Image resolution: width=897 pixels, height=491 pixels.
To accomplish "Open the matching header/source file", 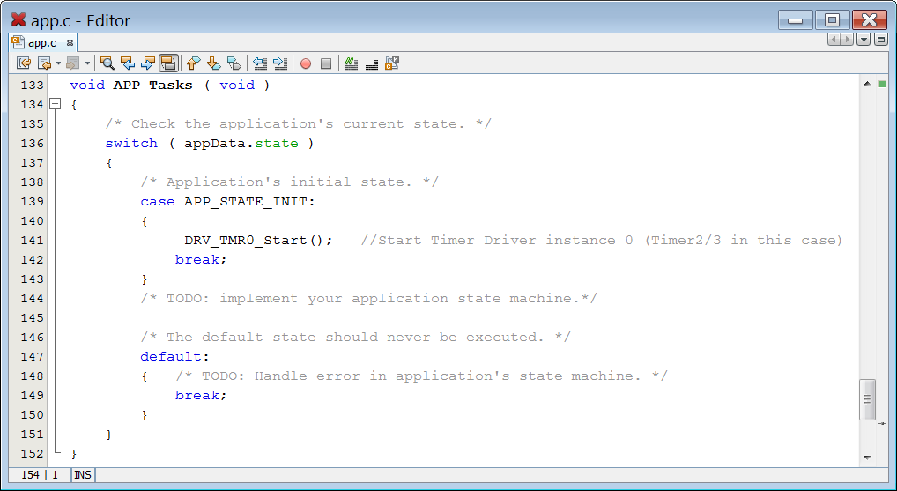I will [x=392, y=63].
